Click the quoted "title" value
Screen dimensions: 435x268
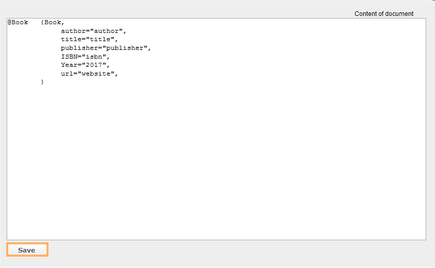click(102, 40)
